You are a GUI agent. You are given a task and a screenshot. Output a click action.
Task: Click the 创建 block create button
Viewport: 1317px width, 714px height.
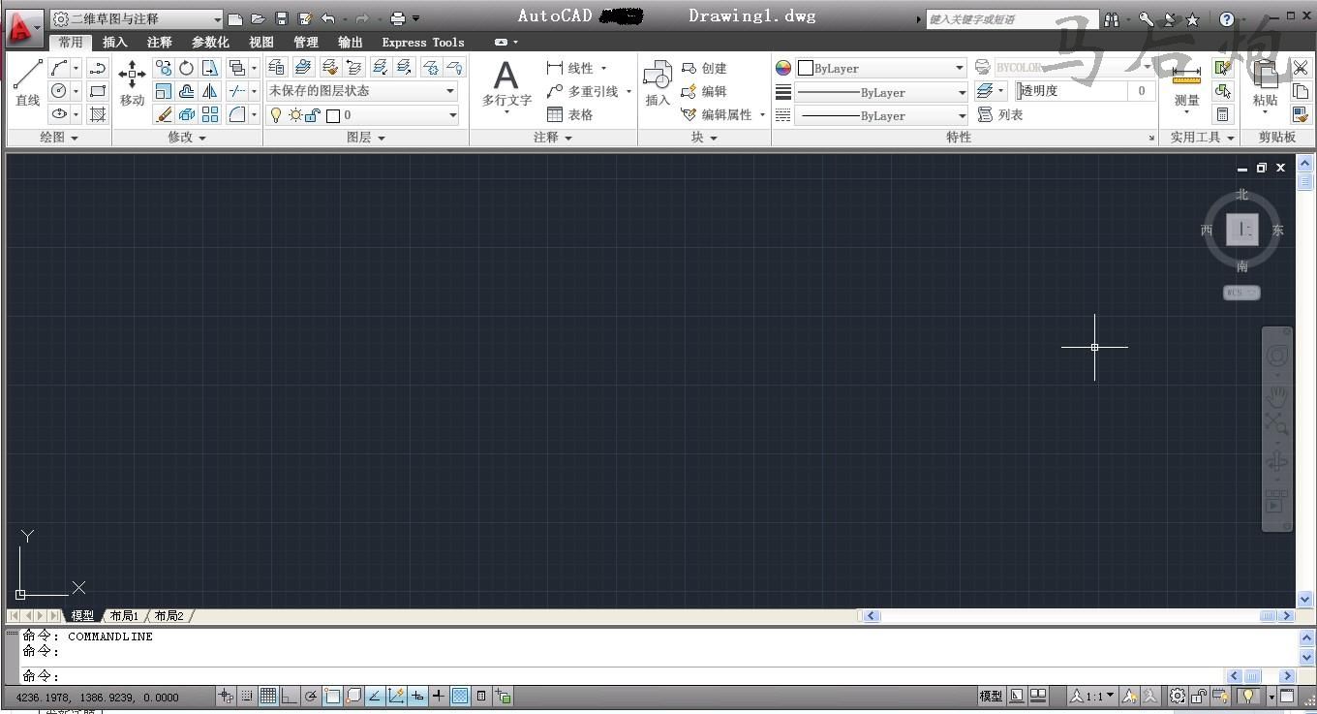(704, 68)
